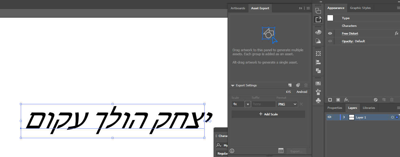Open the Artboards panel icon in the dock
This screenshot has width=400, height=157.
click(318, 11)
